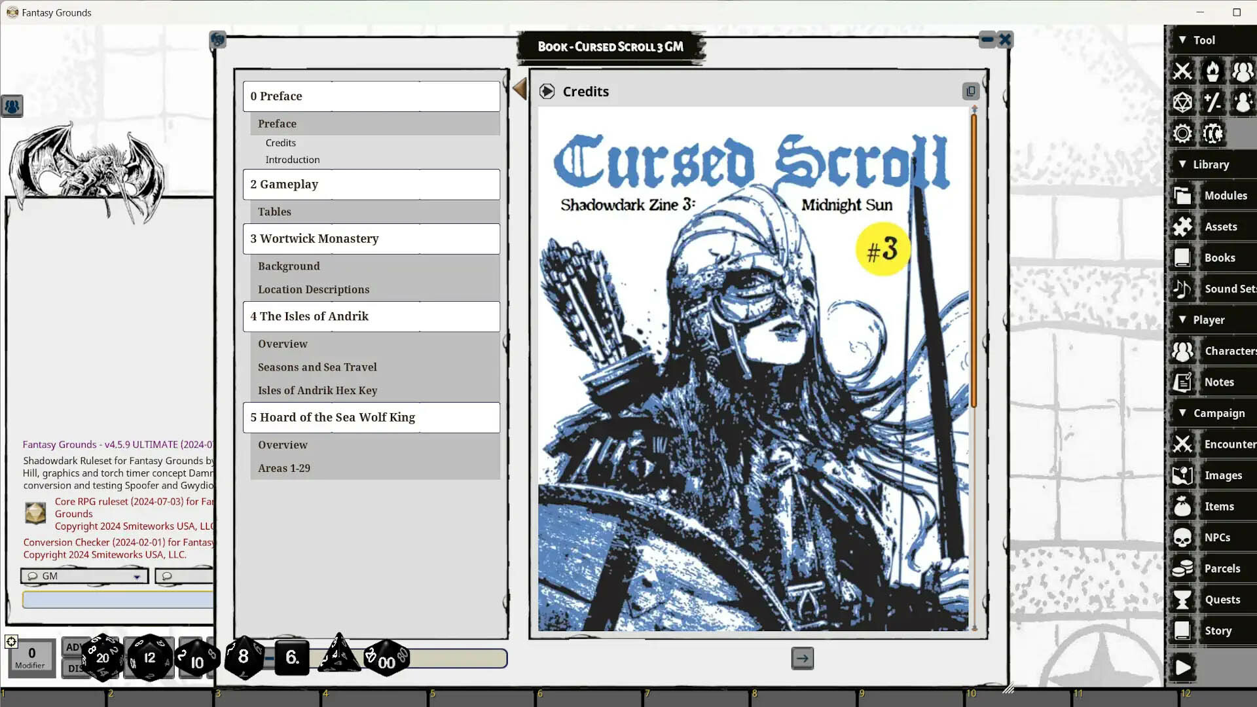Open the +/- modifiers tool
The width and height of the screenshot is (1257, 707).
click(1212, 102)
